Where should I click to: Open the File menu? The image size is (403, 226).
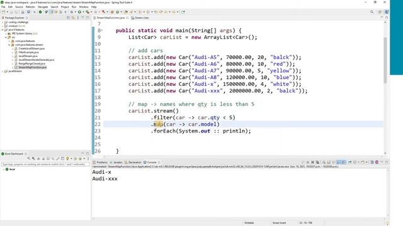click(x=3, y=7)
